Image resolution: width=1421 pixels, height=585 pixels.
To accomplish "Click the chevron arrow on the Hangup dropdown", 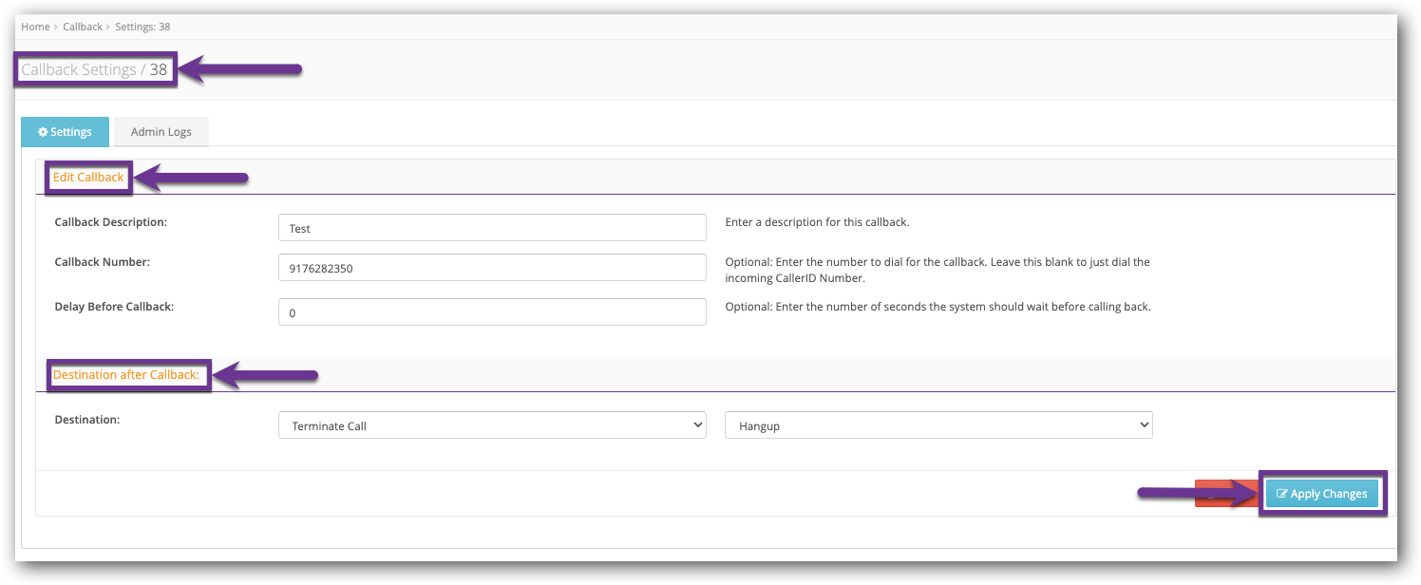I will 1143,425.
